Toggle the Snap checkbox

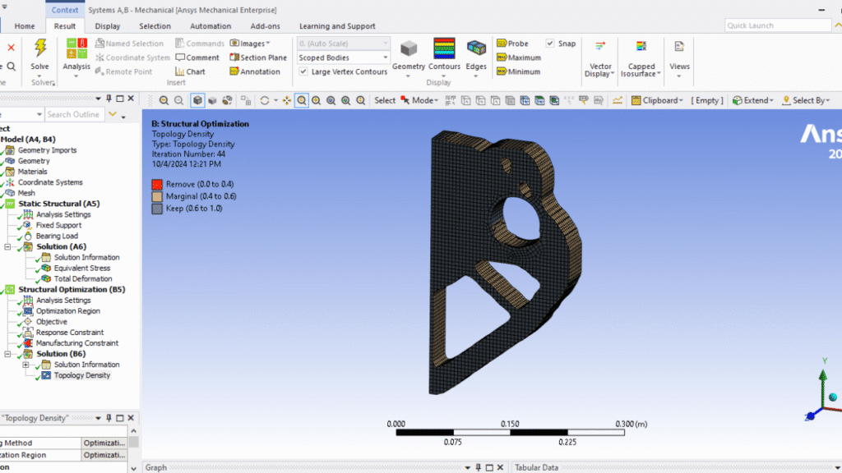coord(550,44)
